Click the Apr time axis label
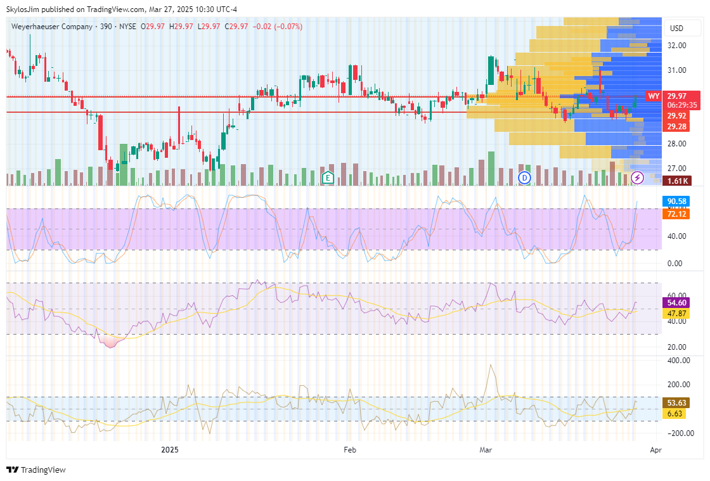The height and width of the screenshot is (481, 710). 655,450
